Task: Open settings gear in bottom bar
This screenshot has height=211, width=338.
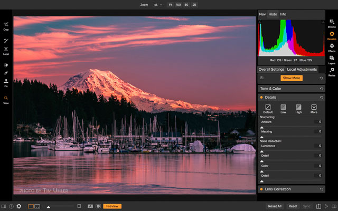Action: 19,206
